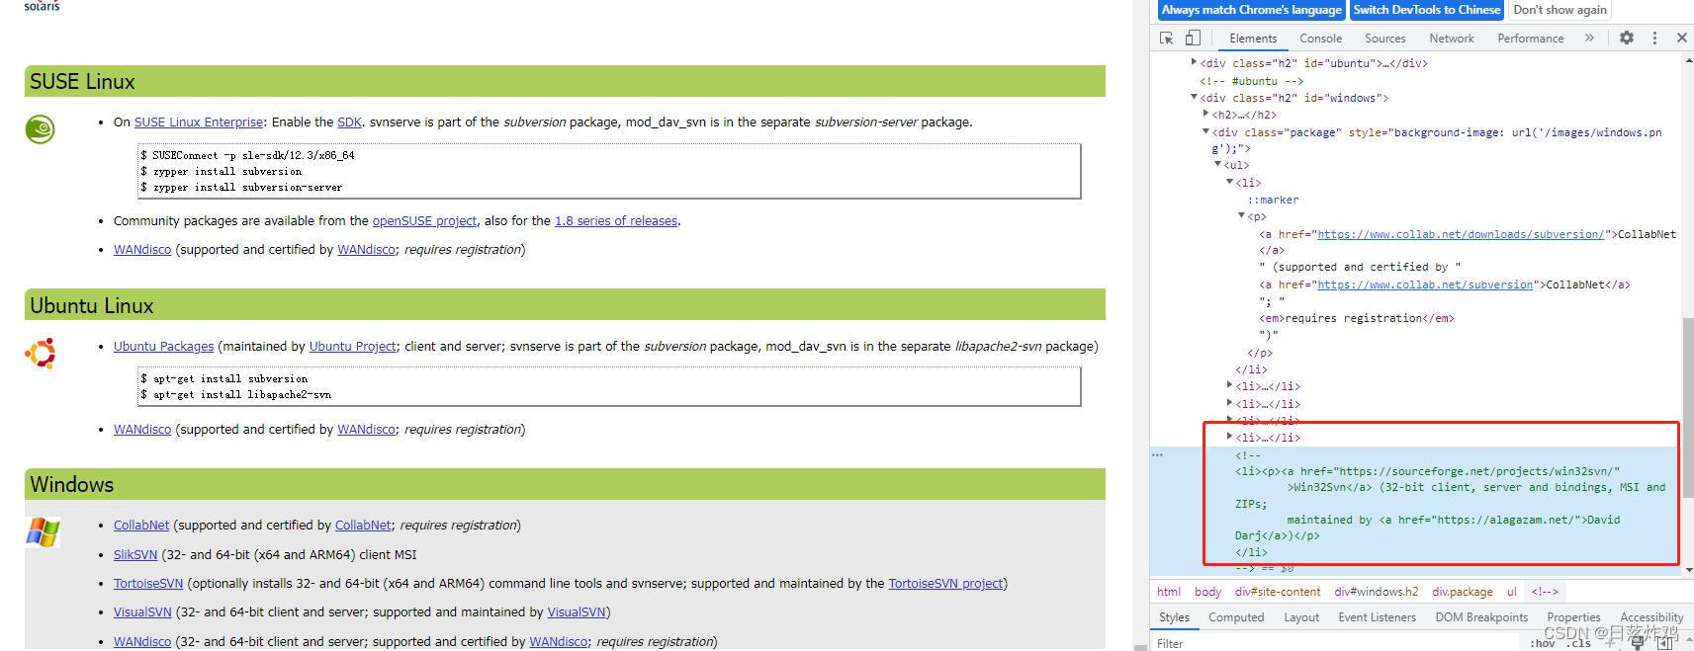The width and height of the screenshot is (1694, 651).
Task: Select the Styles pane tab
Action: click(x=1174, y=617)
